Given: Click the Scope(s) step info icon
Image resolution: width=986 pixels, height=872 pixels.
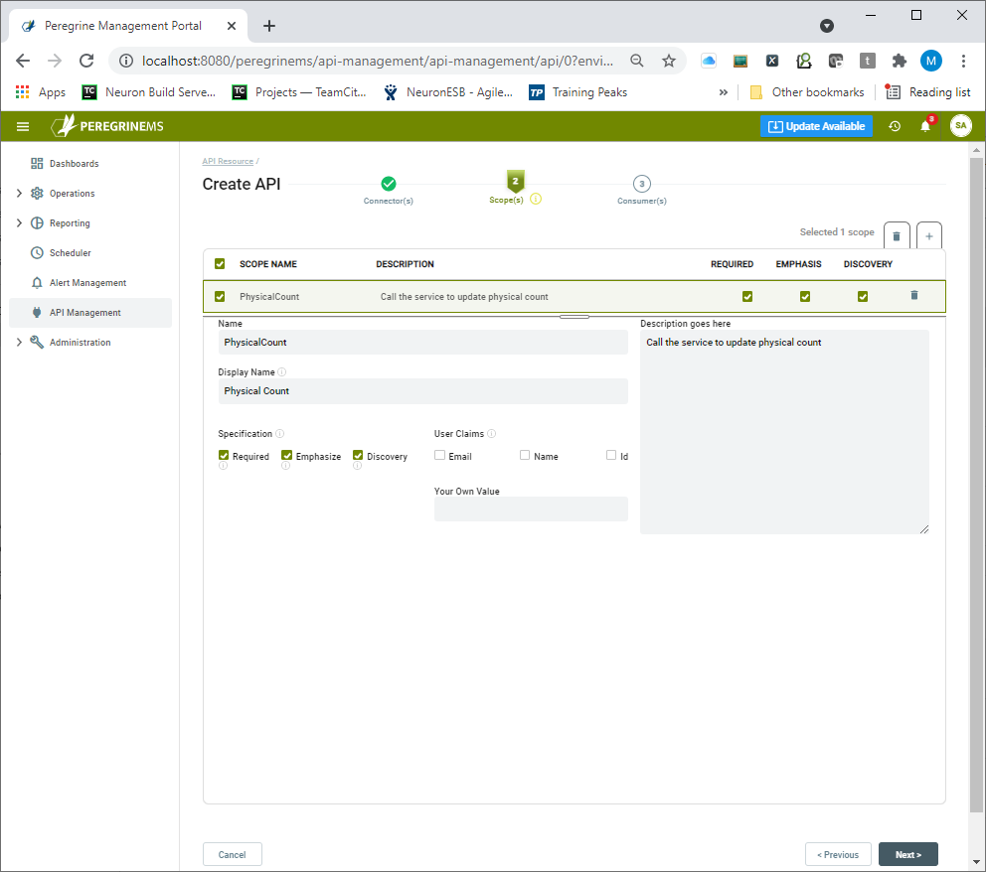Looking at the screenshot, I should [x=536, y=200].
